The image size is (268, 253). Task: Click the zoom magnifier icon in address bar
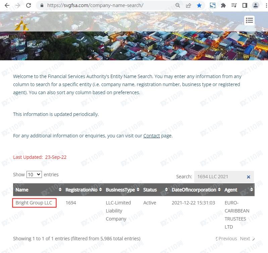(178, 5)
